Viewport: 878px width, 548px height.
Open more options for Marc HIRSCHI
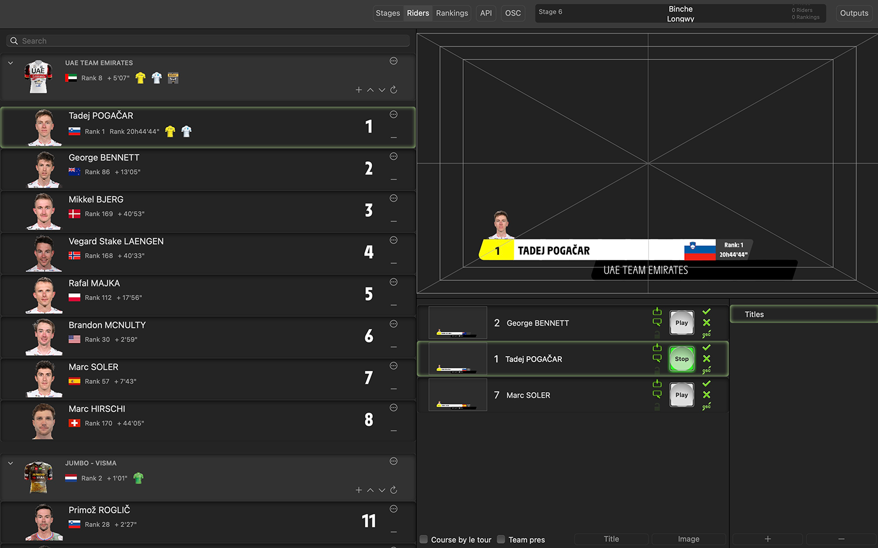[x=393, y=408]
